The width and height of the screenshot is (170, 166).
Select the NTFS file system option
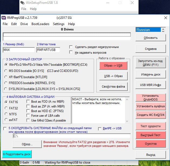click(x=6, y=114)
